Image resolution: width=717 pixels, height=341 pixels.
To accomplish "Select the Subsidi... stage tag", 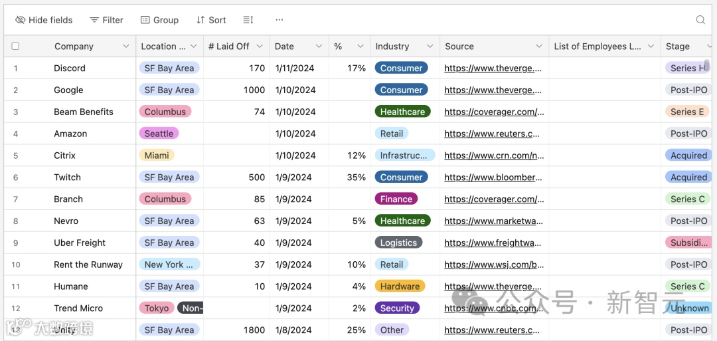I will click(688, 243).
